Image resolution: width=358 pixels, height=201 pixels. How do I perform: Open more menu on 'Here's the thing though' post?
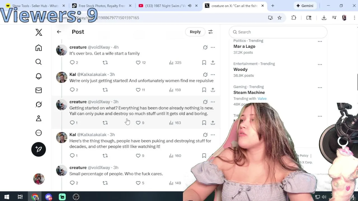(213, 135)
